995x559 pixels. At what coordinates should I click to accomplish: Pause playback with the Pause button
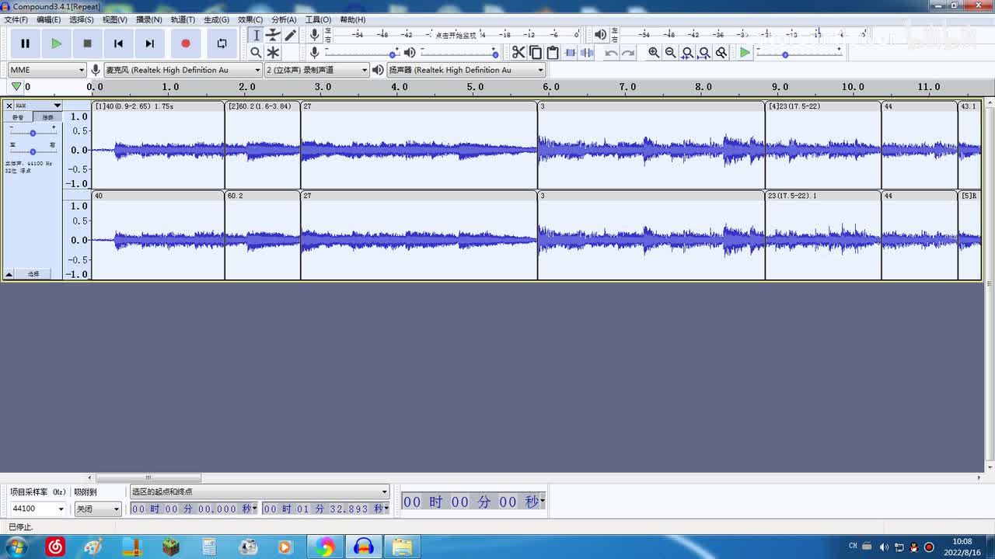tap(25, 43)
